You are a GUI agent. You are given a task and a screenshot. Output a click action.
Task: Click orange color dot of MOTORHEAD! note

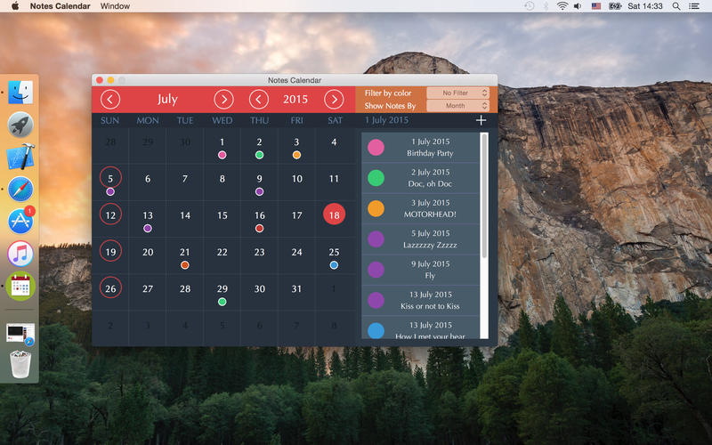(376, 208)
